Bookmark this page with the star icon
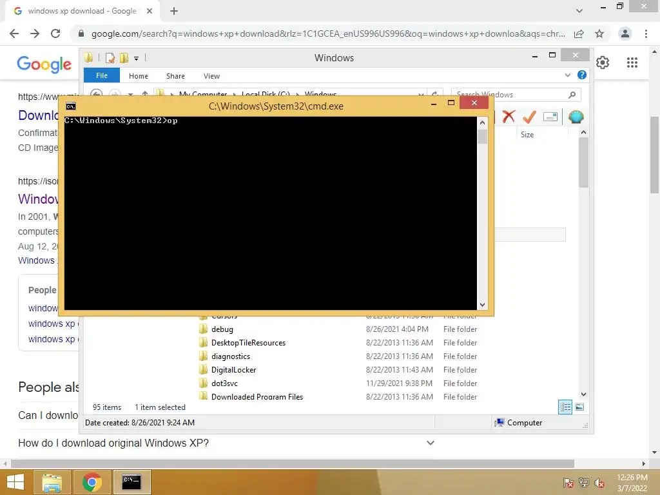This screenshot has height=495, width=660. [x=599, y=34]
